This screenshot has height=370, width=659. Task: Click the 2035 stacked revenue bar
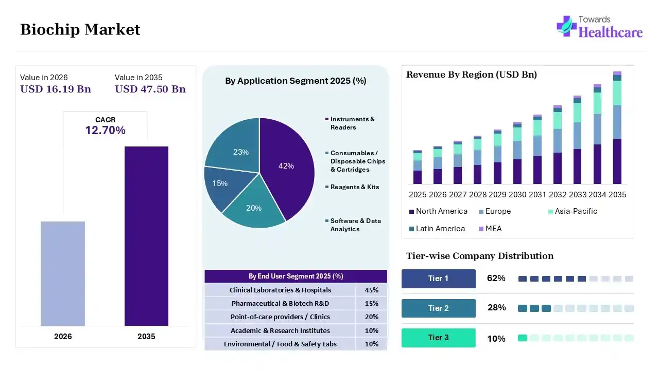tap(617, 127)
